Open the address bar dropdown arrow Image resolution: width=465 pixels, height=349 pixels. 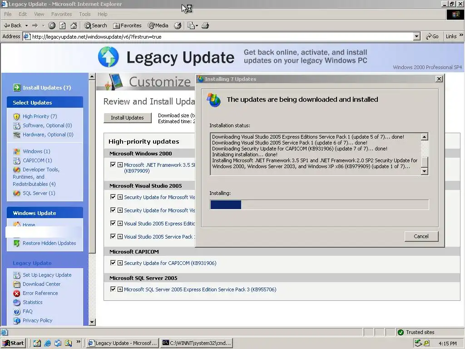(417, 36)
